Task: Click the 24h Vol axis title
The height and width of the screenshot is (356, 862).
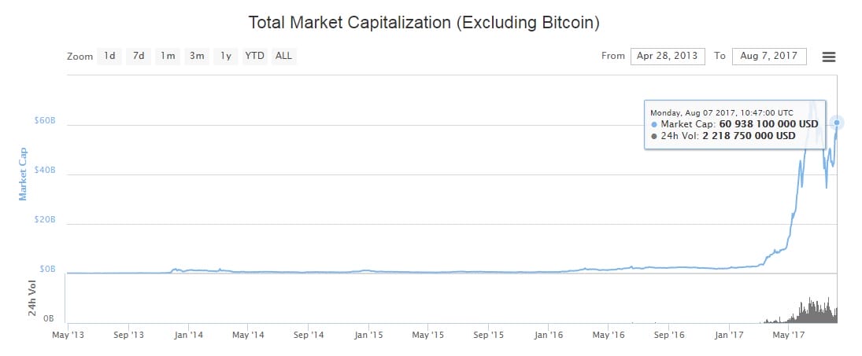Action: click(33, 298)
